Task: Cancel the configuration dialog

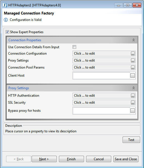Action: [99, 159]
